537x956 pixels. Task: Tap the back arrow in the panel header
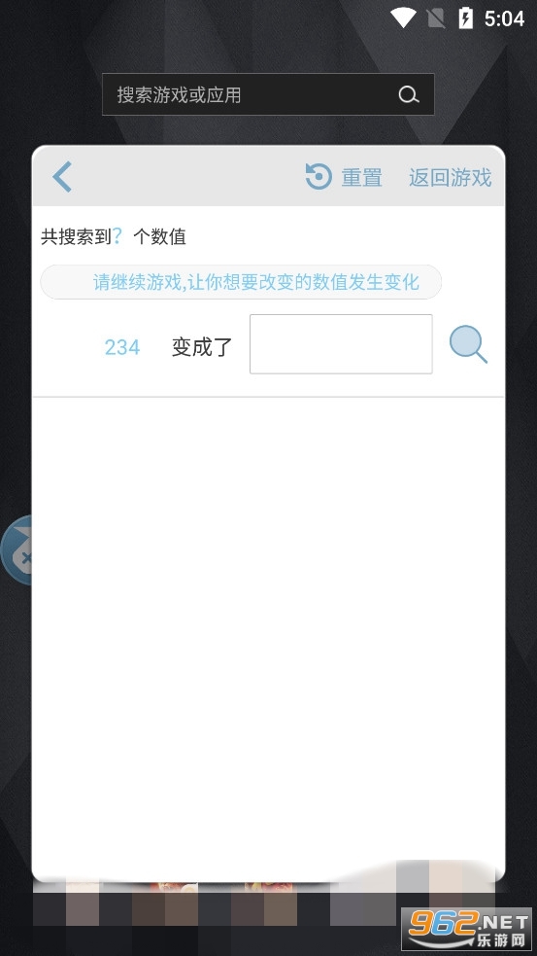[62, 177]
